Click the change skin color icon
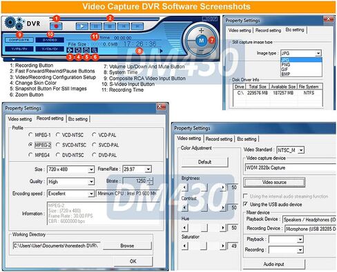Image resolution: width=337 pixels, height=272 pixels. pyautogui.click(x=78, y=50)
